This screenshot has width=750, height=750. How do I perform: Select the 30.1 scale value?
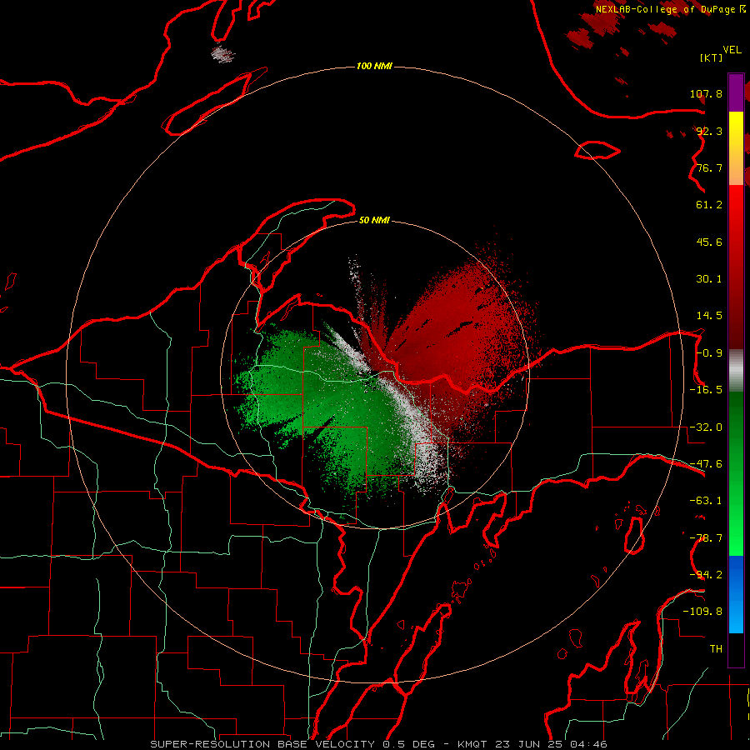[x=709, y=279]
